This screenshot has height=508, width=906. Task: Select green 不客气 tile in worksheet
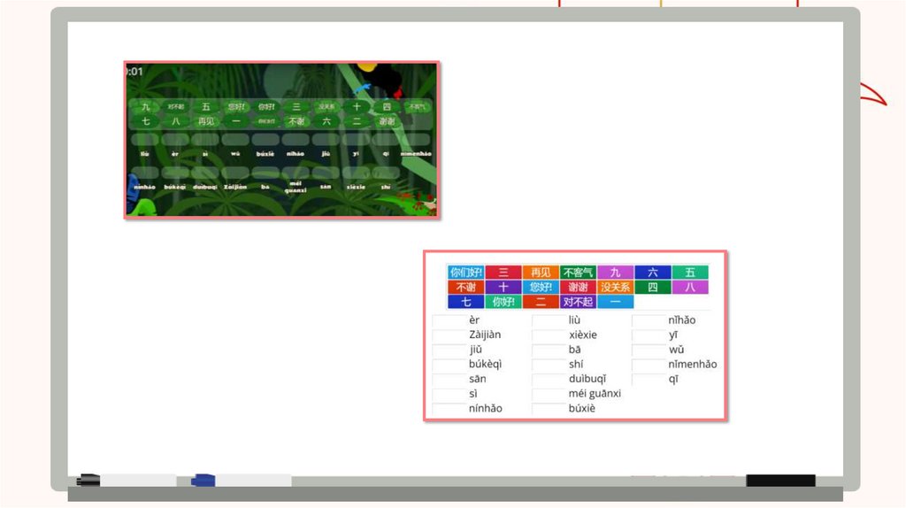click(578, 273)
